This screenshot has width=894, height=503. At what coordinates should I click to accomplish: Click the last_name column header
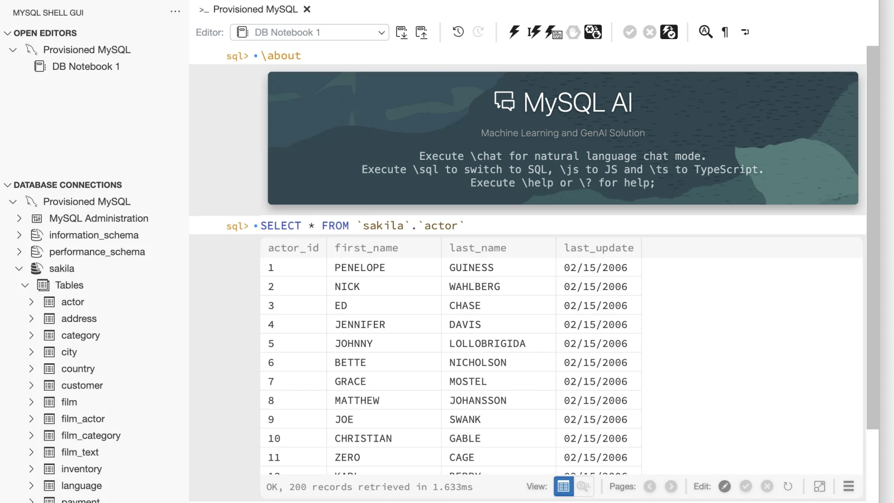(498, 248)
